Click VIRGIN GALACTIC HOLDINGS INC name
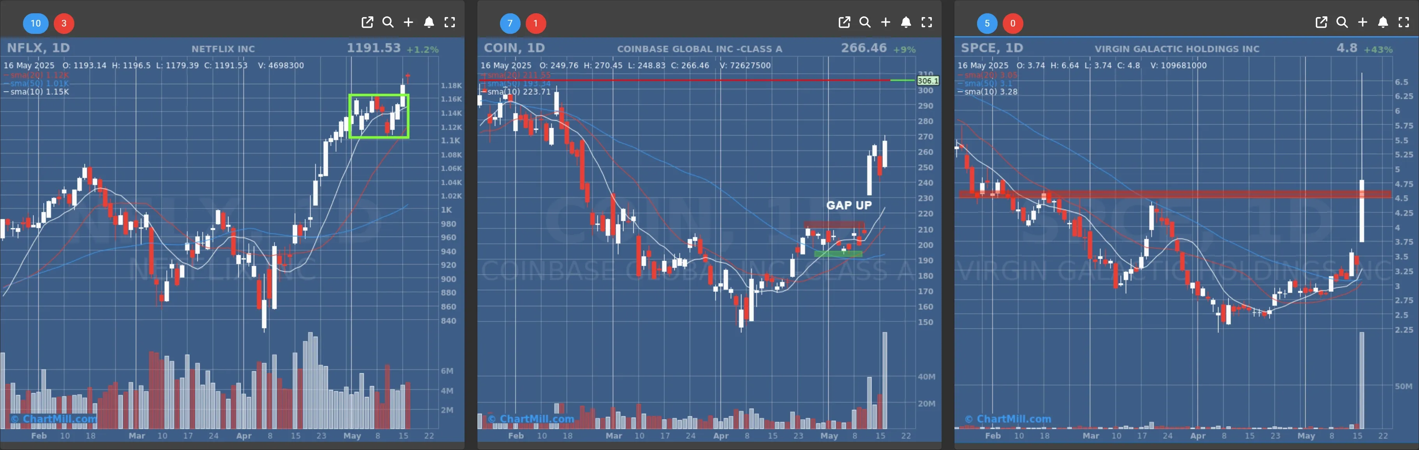This screenshot has height=450, width=1419. point(1177,49)
